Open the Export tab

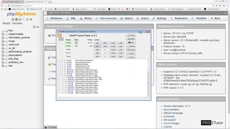click(126, 18)
